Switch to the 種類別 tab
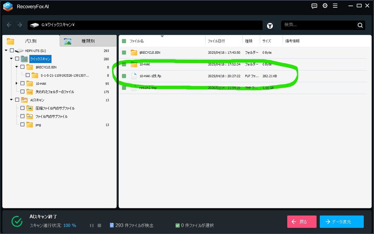The image size is (374, 234). point(88,41)
